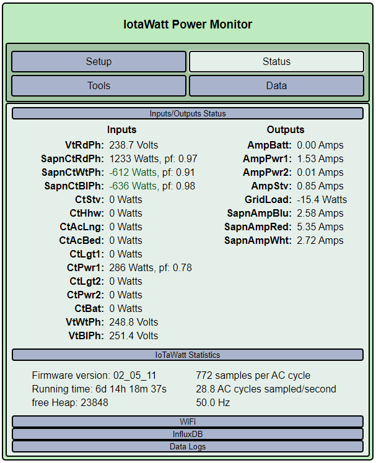Click the CtLgt2 input label

tap(87, 281)
